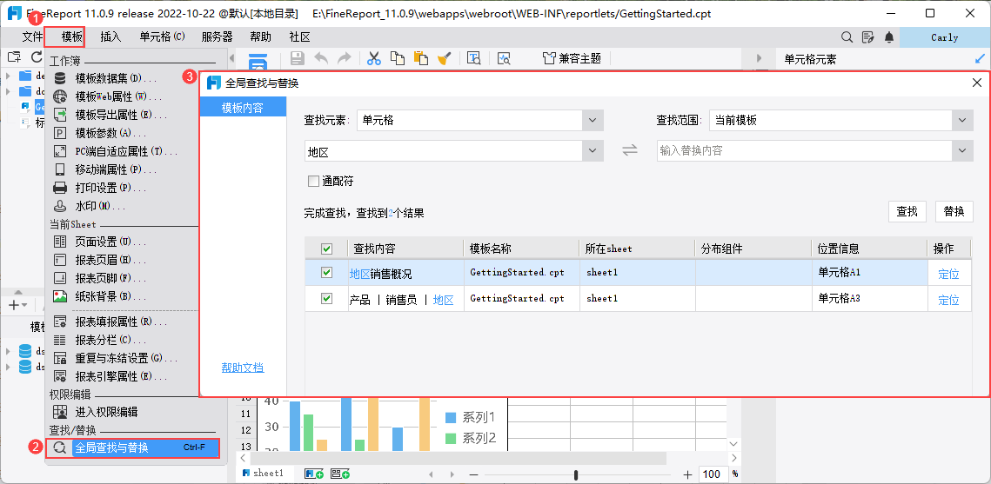This screenshot has height=484, width=991.
Task: Click the 输入替换内容 input field
Action: pyautogui.click(x=805, y=150)
